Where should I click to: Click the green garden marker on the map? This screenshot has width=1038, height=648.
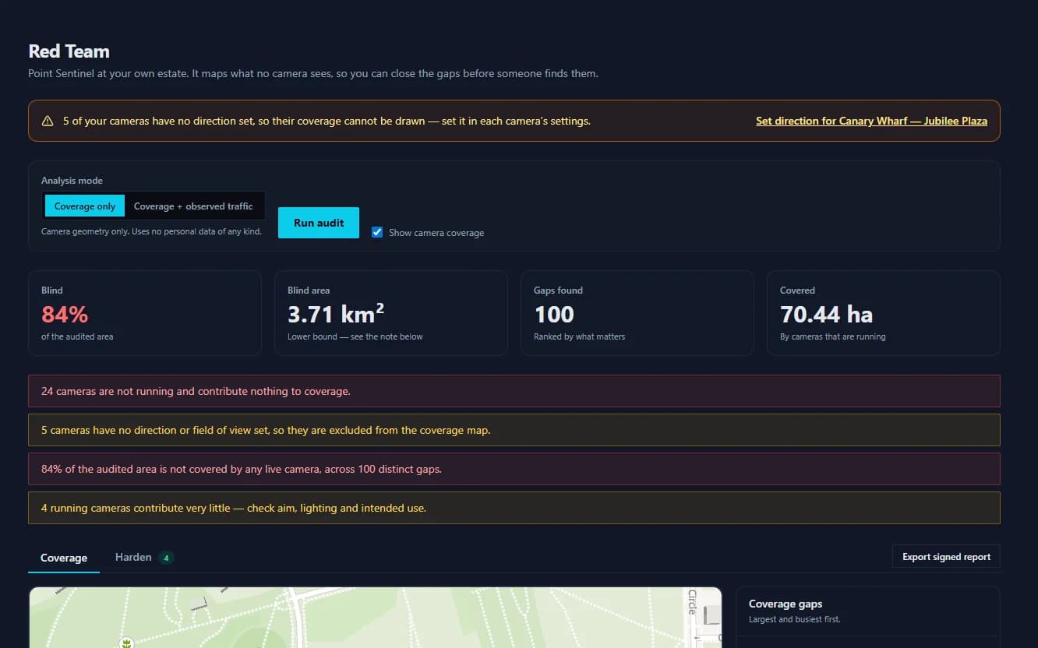(x=125, y=642)
